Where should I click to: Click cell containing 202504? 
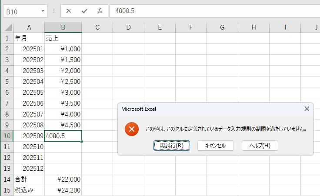tap(29, 82)
